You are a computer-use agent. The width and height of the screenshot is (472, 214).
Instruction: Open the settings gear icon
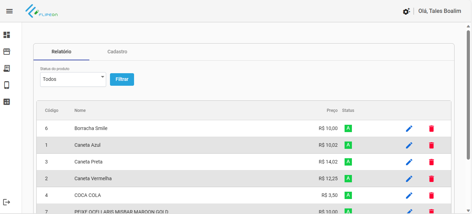click(x=406, y=12)
